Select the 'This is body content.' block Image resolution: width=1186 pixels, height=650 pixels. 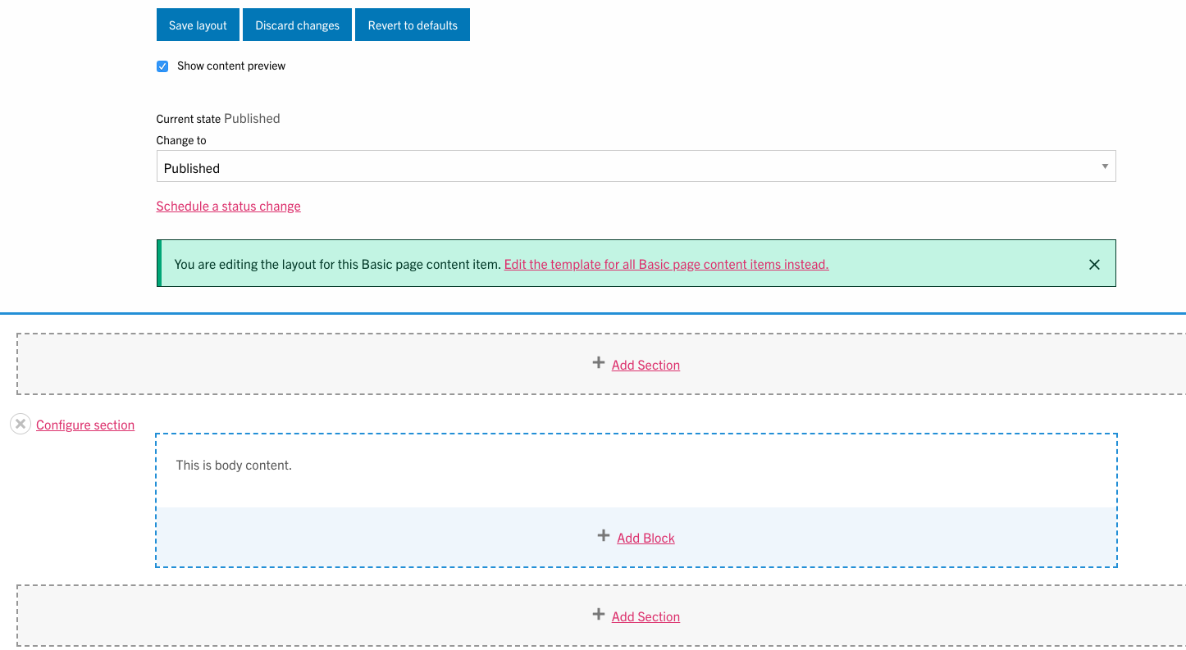(x=234, y=466)
